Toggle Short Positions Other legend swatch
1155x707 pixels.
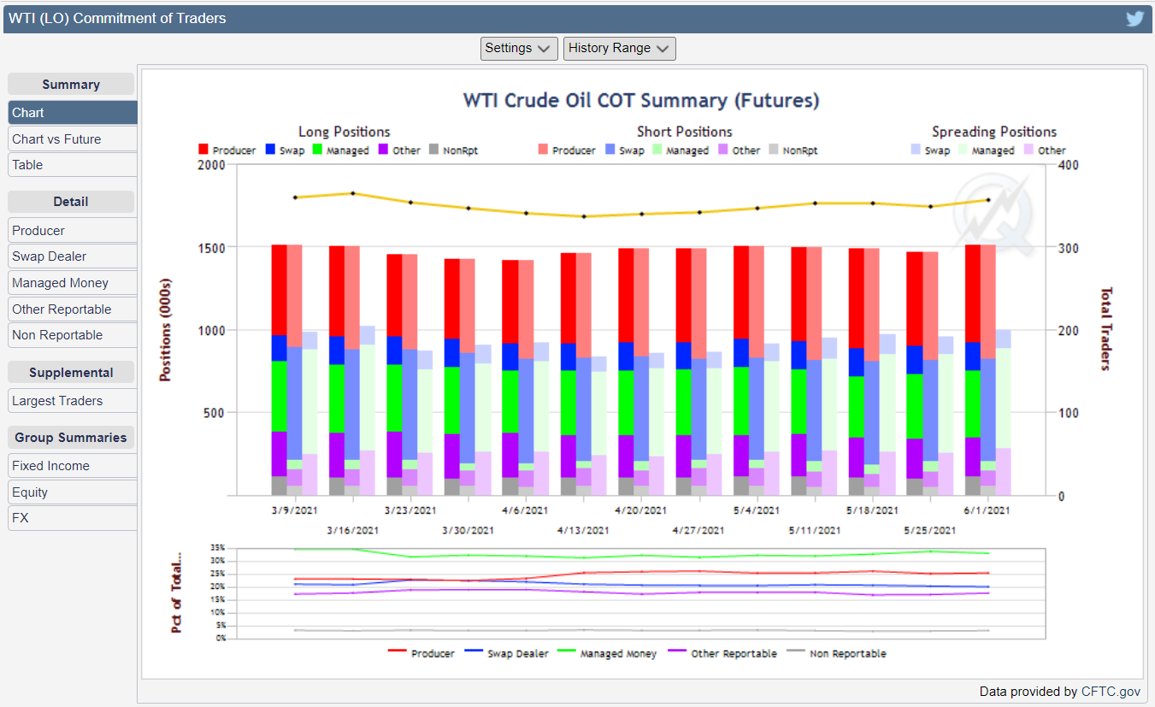723,150
